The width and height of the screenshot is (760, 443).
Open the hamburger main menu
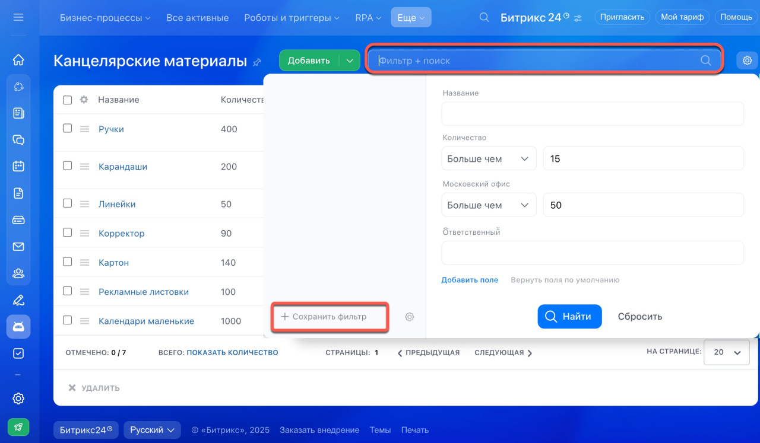(18, 17)
